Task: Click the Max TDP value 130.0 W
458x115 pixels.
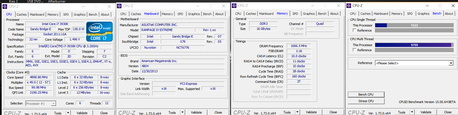Action: [x=78, y=29]
